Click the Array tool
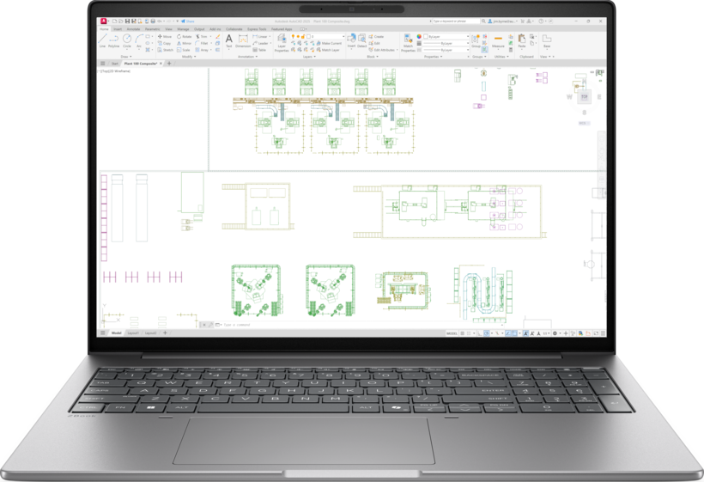704x482 pixels. pos(202,50)
